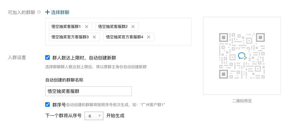Click the 选择群聊 link
This screenshot has width=294, height=123.
pyautogui.click(x=60, y=12)
